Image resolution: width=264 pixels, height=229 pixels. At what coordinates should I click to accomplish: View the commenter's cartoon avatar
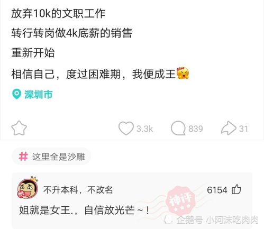pyautogui.click(x=28, y=188)
